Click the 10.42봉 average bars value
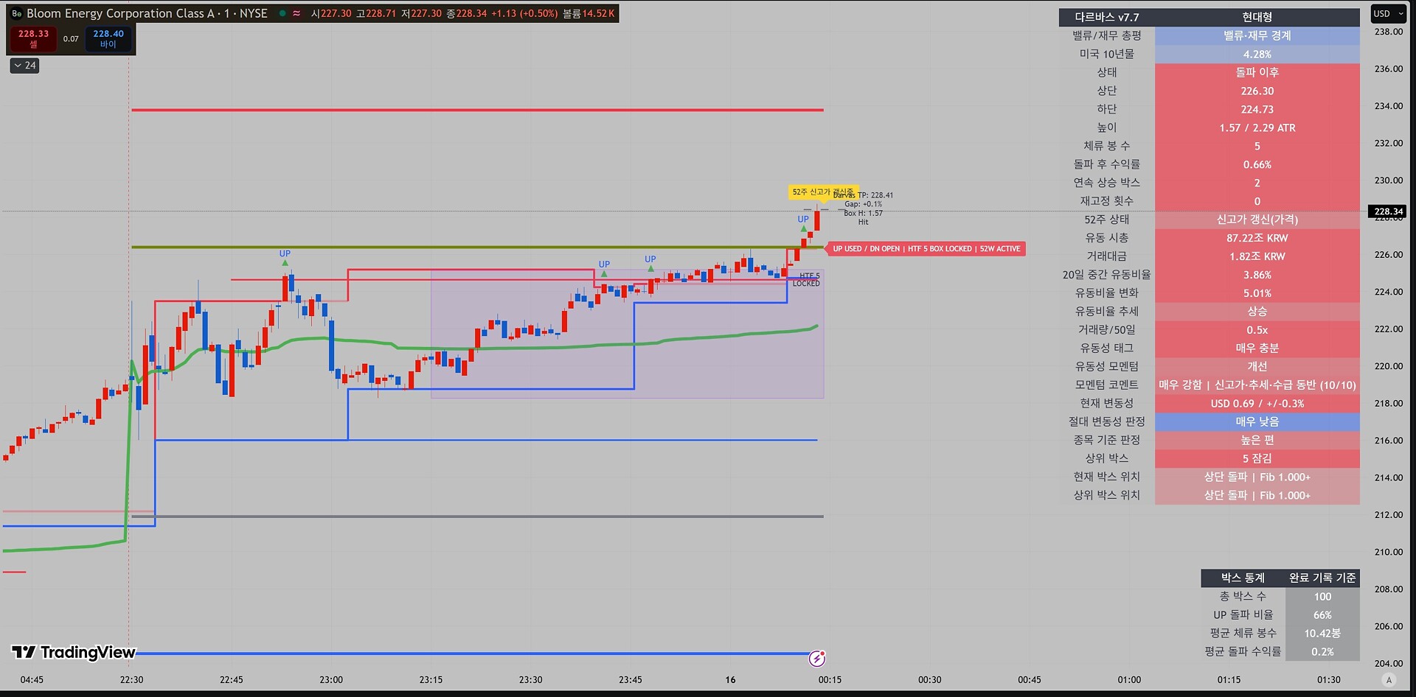 [1322, 634]
